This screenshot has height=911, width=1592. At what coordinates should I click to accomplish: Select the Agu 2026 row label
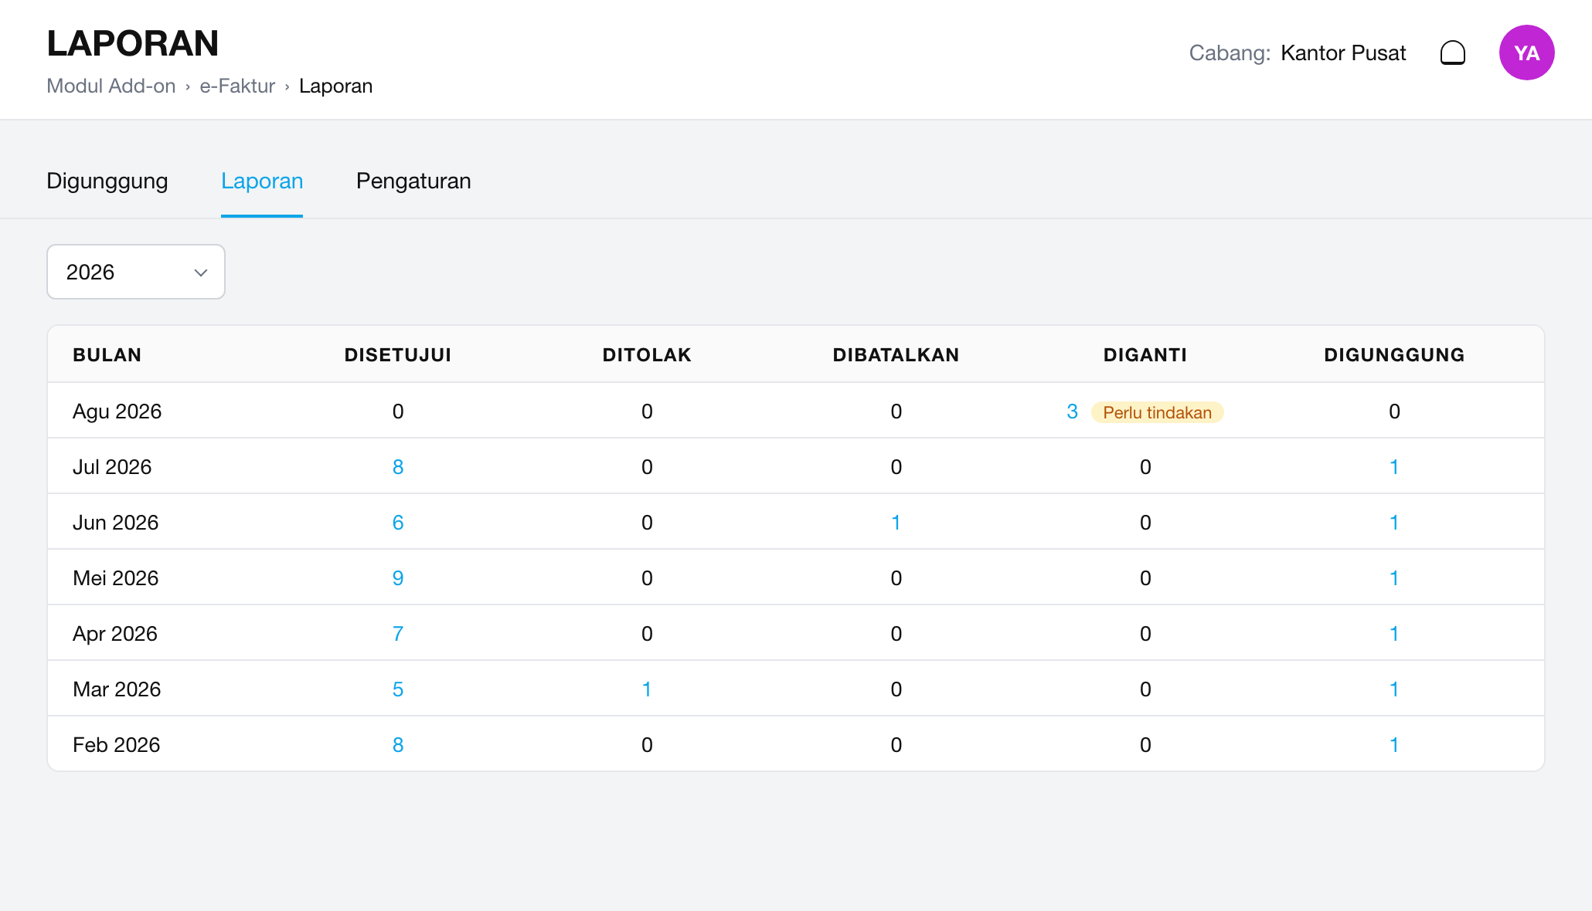(117, 411)
